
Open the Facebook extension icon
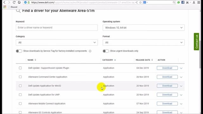(x=183, y=2)
